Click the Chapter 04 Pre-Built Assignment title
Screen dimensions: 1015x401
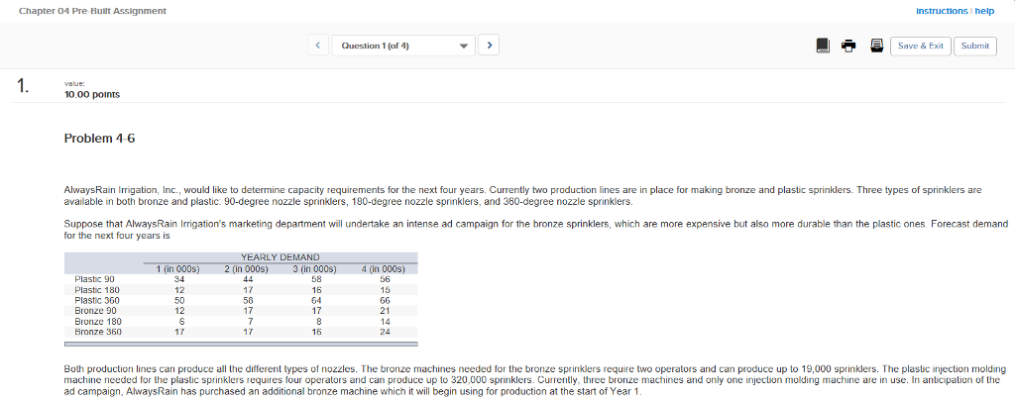(x=92, y=10)
